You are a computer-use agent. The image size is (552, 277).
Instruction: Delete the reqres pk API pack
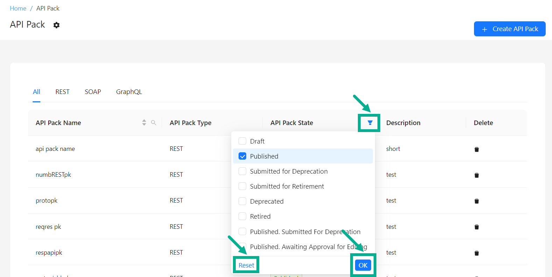[476, 227]
